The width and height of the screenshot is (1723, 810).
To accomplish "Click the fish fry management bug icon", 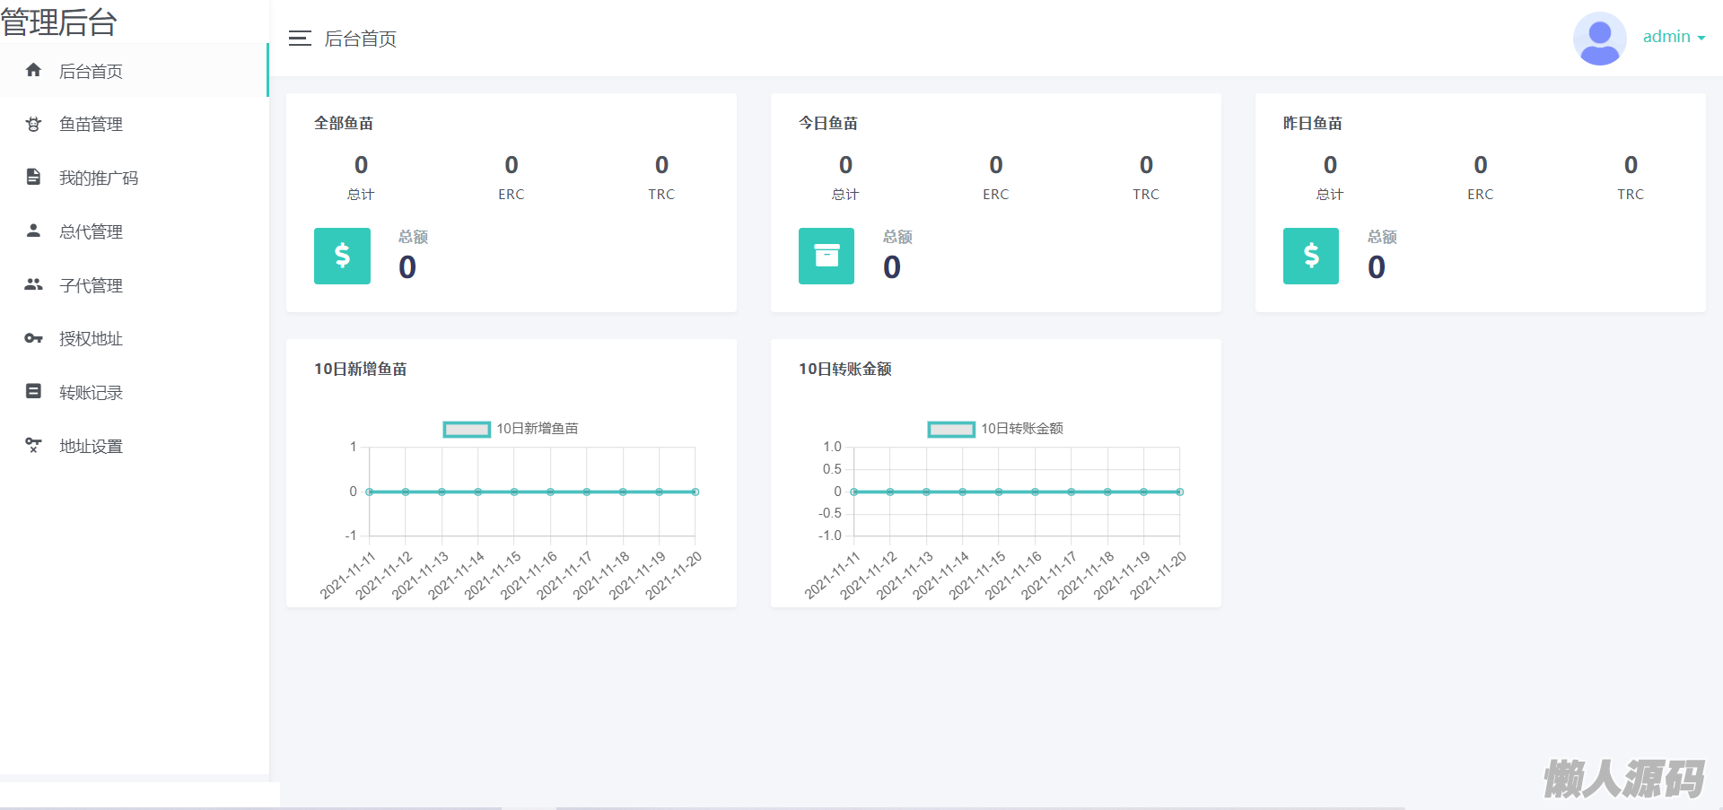I will pyautogui.click(x=33, y=124).
